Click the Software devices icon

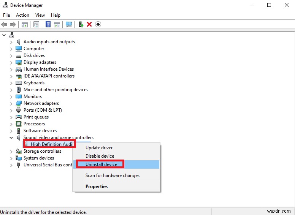[18, 131]
